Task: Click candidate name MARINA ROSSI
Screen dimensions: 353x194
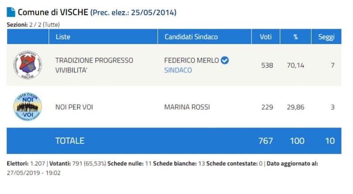Action: click(x=187, y=107)
